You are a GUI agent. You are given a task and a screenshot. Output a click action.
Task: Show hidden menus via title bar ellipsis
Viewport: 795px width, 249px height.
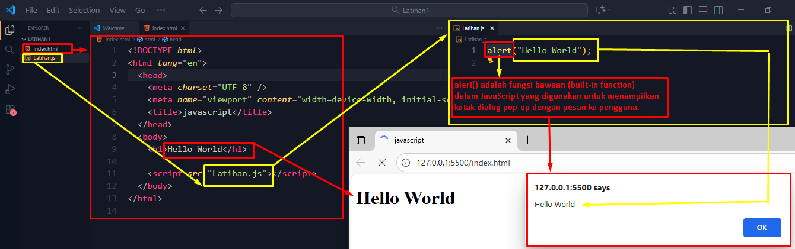tap(161, 11)
